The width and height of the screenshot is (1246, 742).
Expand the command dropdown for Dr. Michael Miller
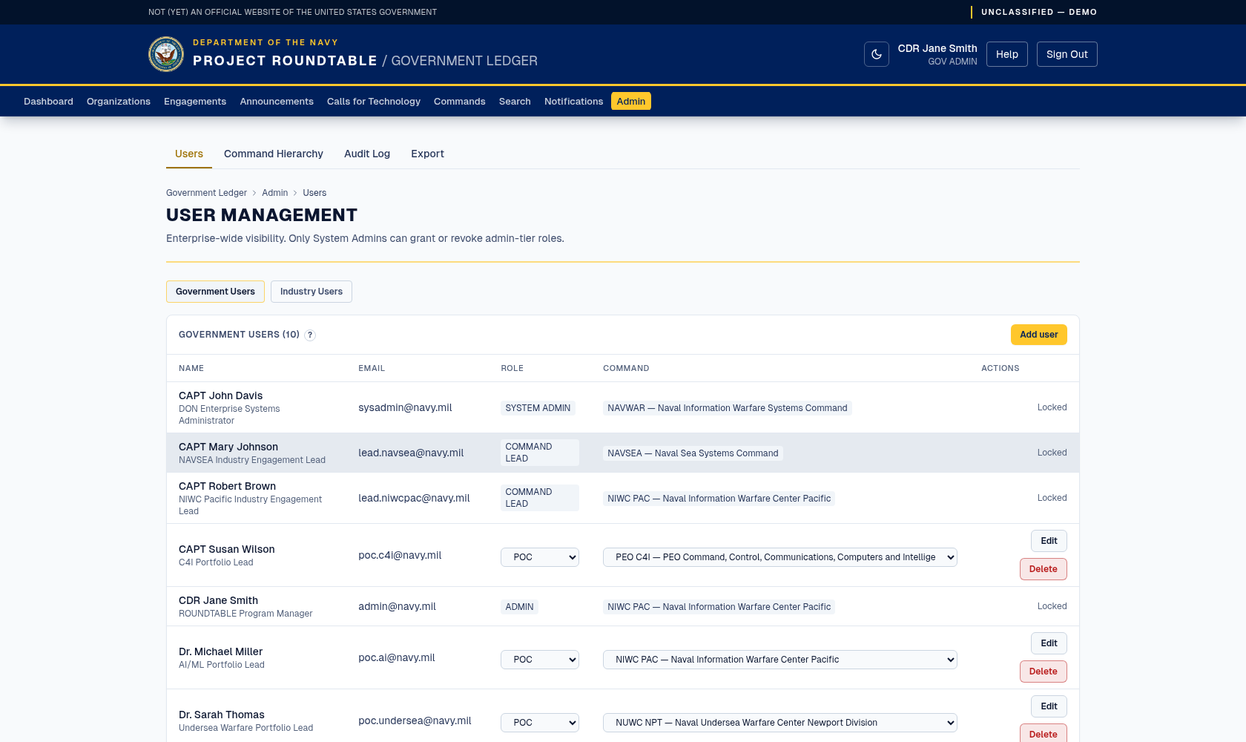[780, 660]
